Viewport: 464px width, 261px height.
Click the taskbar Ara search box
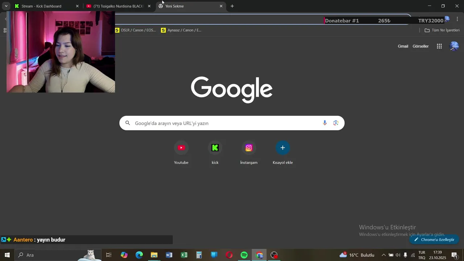58,255
